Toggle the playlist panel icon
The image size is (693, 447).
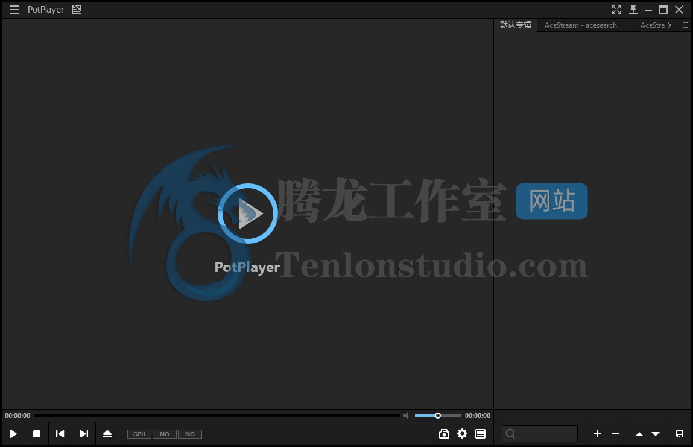pos(481,434)
